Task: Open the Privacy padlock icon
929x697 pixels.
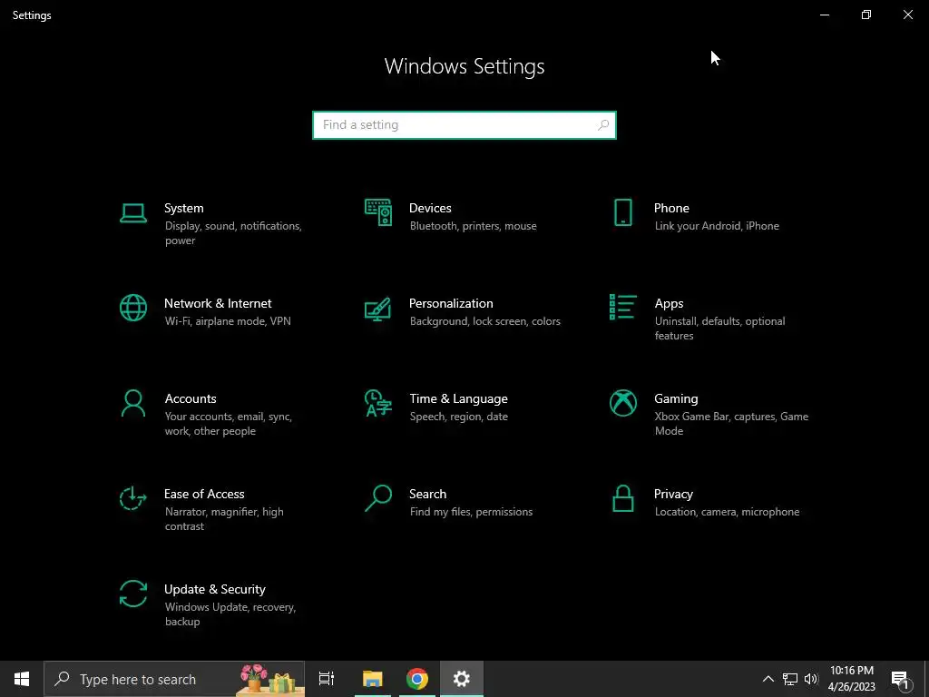Action: click(x=622, y=498)
